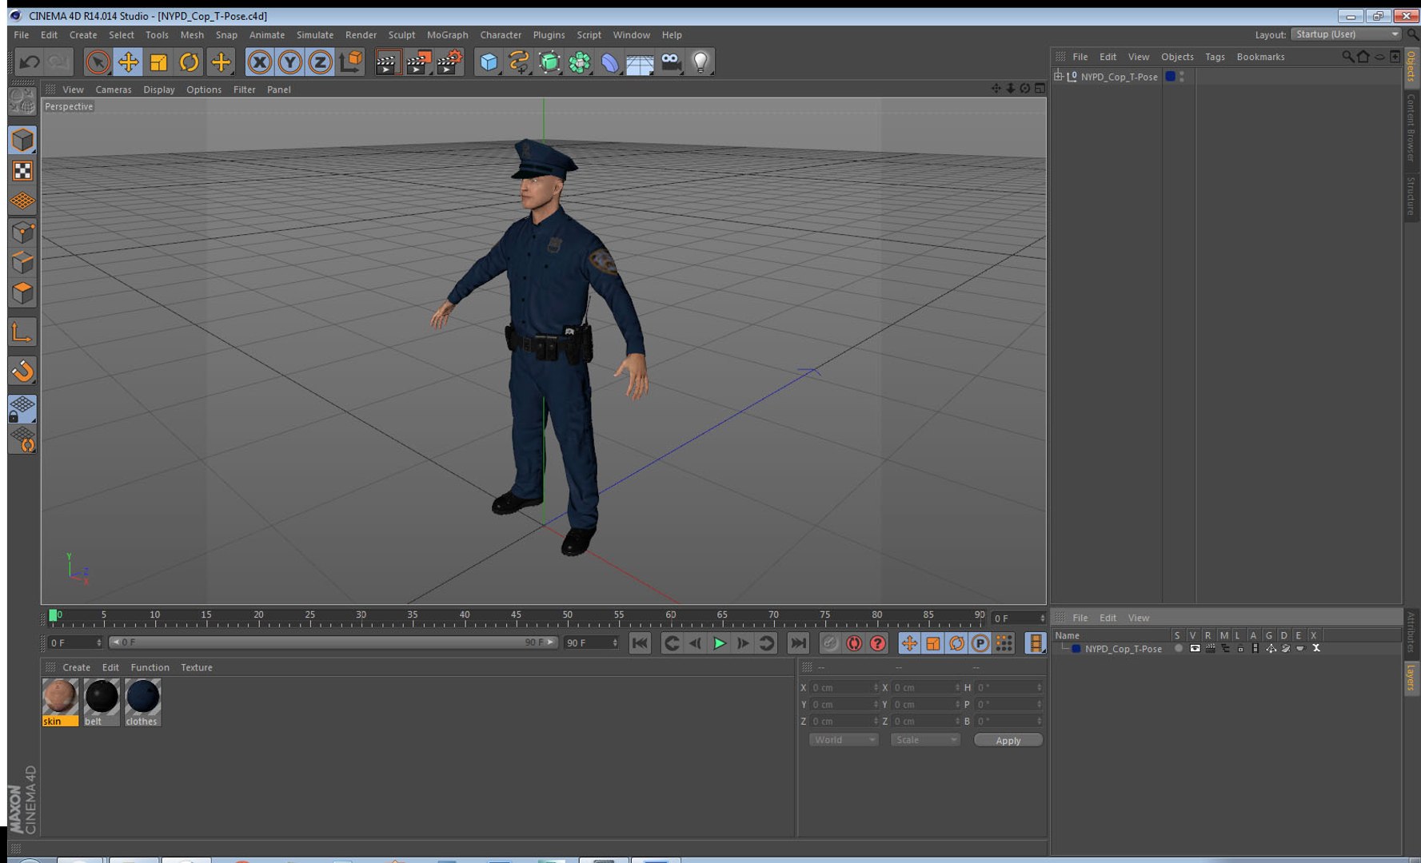This screenshot has width=1421, height=863.
Task: Select the Points mode icon
Action: [x=22, y=232]
